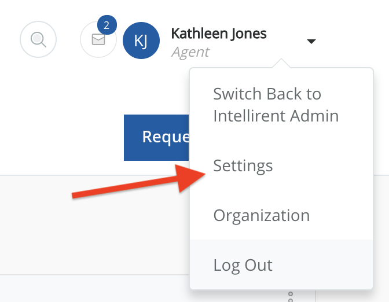Click the magnifying glass search icon

point(38,39)
